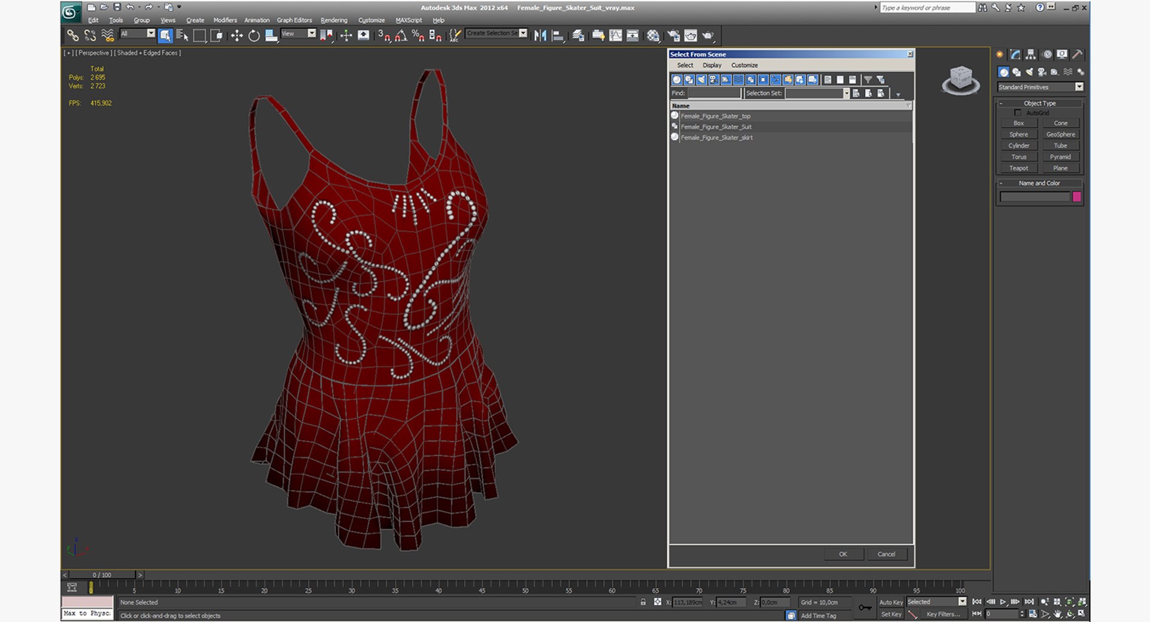This screenshot has width=1150, height=622.
Task: Select the Rotate transform tool
Action: coord(254,36)
